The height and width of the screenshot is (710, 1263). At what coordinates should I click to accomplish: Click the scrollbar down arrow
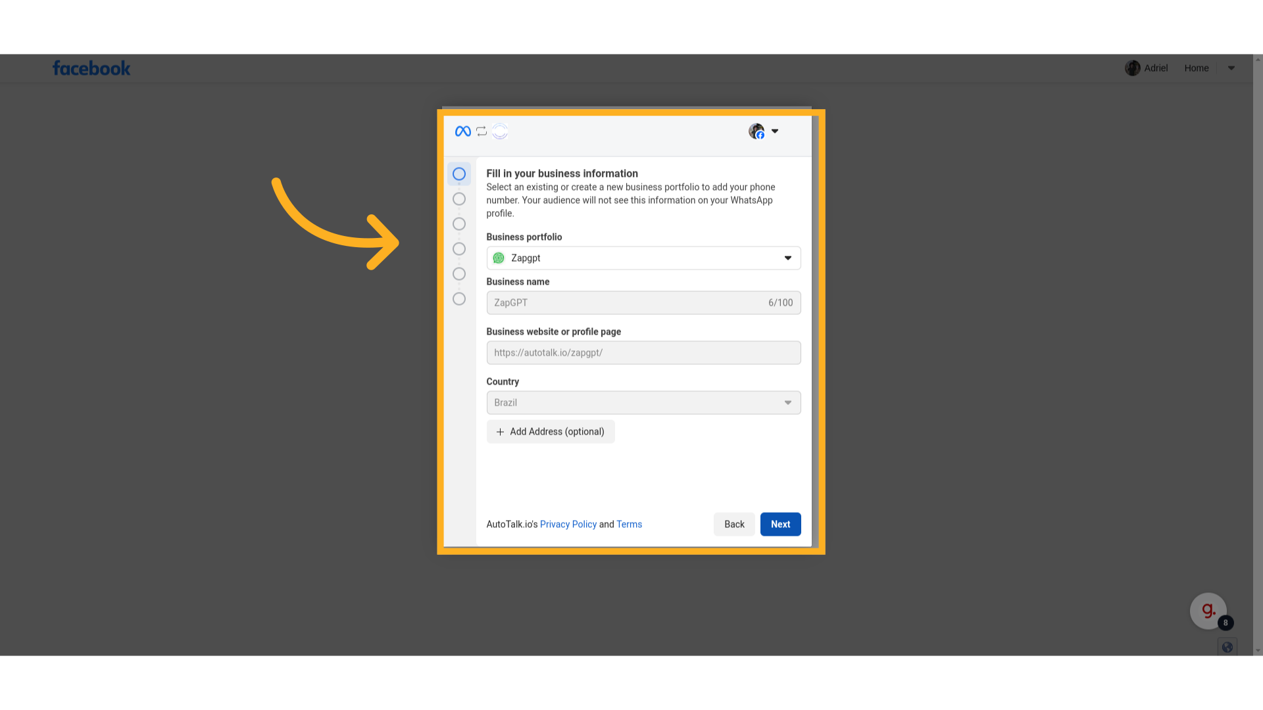pos(1258,651)
